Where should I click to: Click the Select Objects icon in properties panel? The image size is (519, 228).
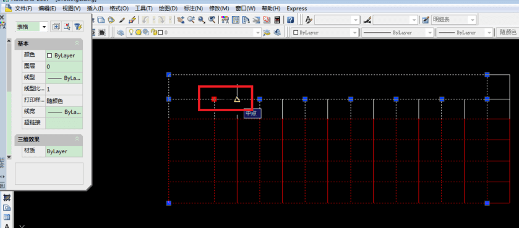pos(67,27)
